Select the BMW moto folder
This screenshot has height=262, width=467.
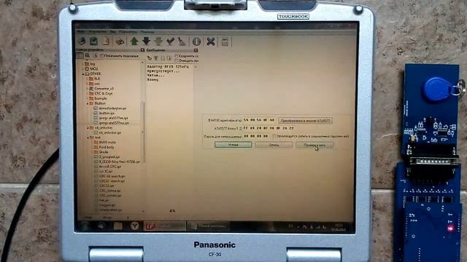pos(107,143)
